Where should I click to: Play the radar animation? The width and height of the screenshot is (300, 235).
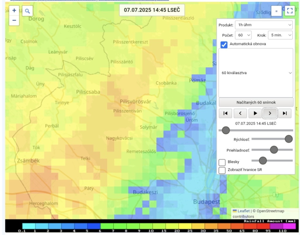[x=255, y=113]
